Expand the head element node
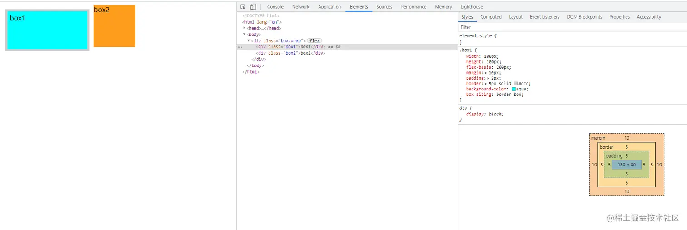Viewport: 687px width, 230px height. point(244,28)
